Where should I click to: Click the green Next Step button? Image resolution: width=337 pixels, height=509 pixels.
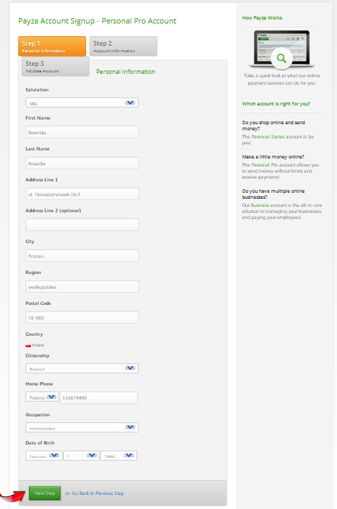pos(45,493)
